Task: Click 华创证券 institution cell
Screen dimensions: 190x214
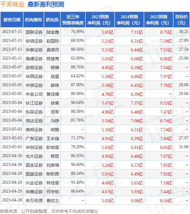Action: click(x=34, y=147)
